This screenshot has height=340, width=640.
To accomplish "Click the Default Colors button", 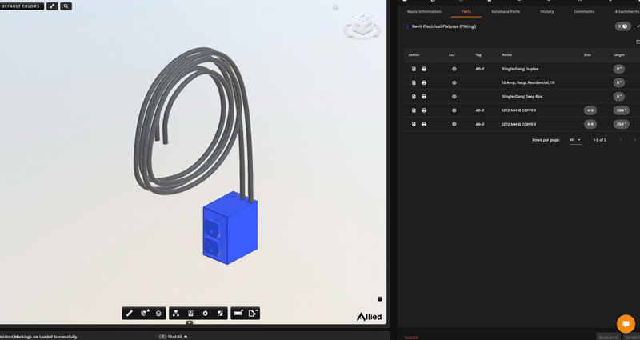I will [22, 6].
